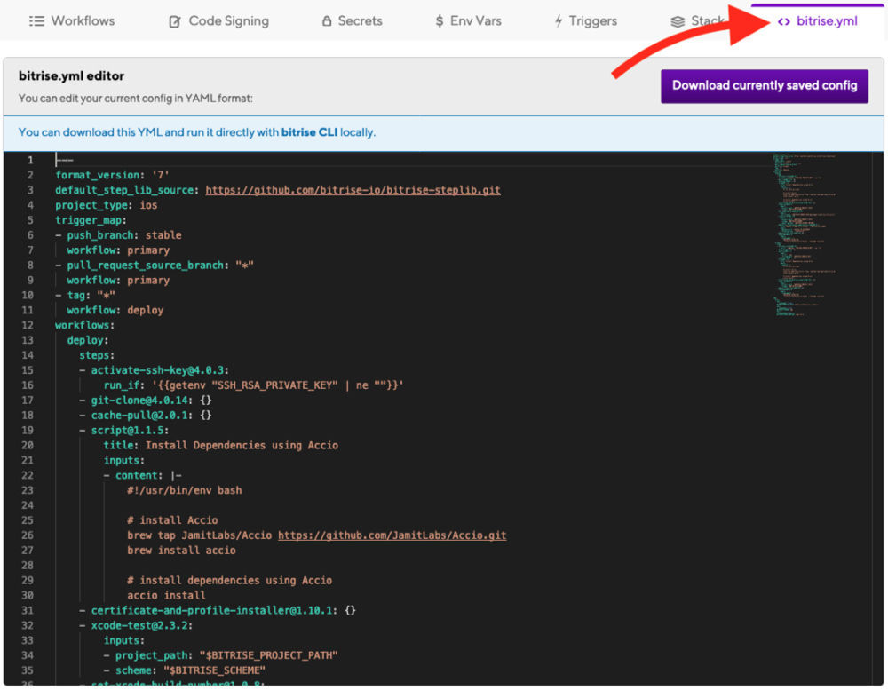Click the Env Vars dollar icon
Viewport: 888px width, 690px height.
pos(440,21)
